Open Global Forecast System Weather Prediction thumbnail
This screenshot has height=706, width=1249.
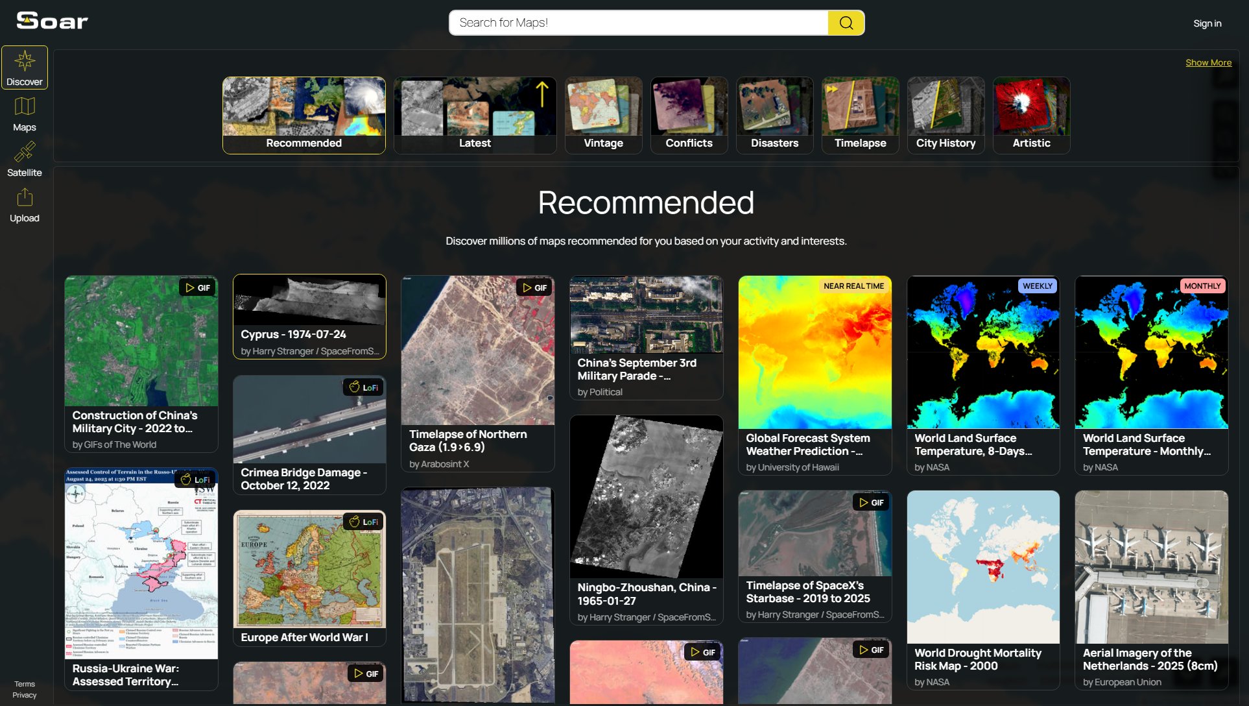click(x=815, y=352)
